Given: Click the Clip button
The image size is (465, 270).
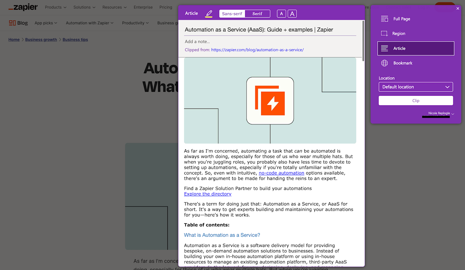Looking at the screenshot, I should point(416,100).
